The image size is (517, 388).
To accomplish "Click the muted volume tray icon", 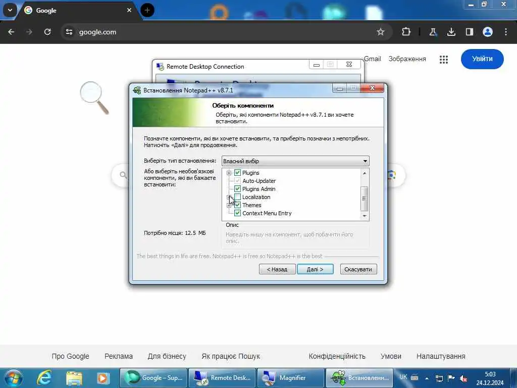I will (x=463, y=378).
